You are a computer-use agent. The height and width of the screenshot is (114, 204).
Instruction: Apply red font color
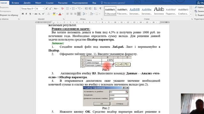60,14
